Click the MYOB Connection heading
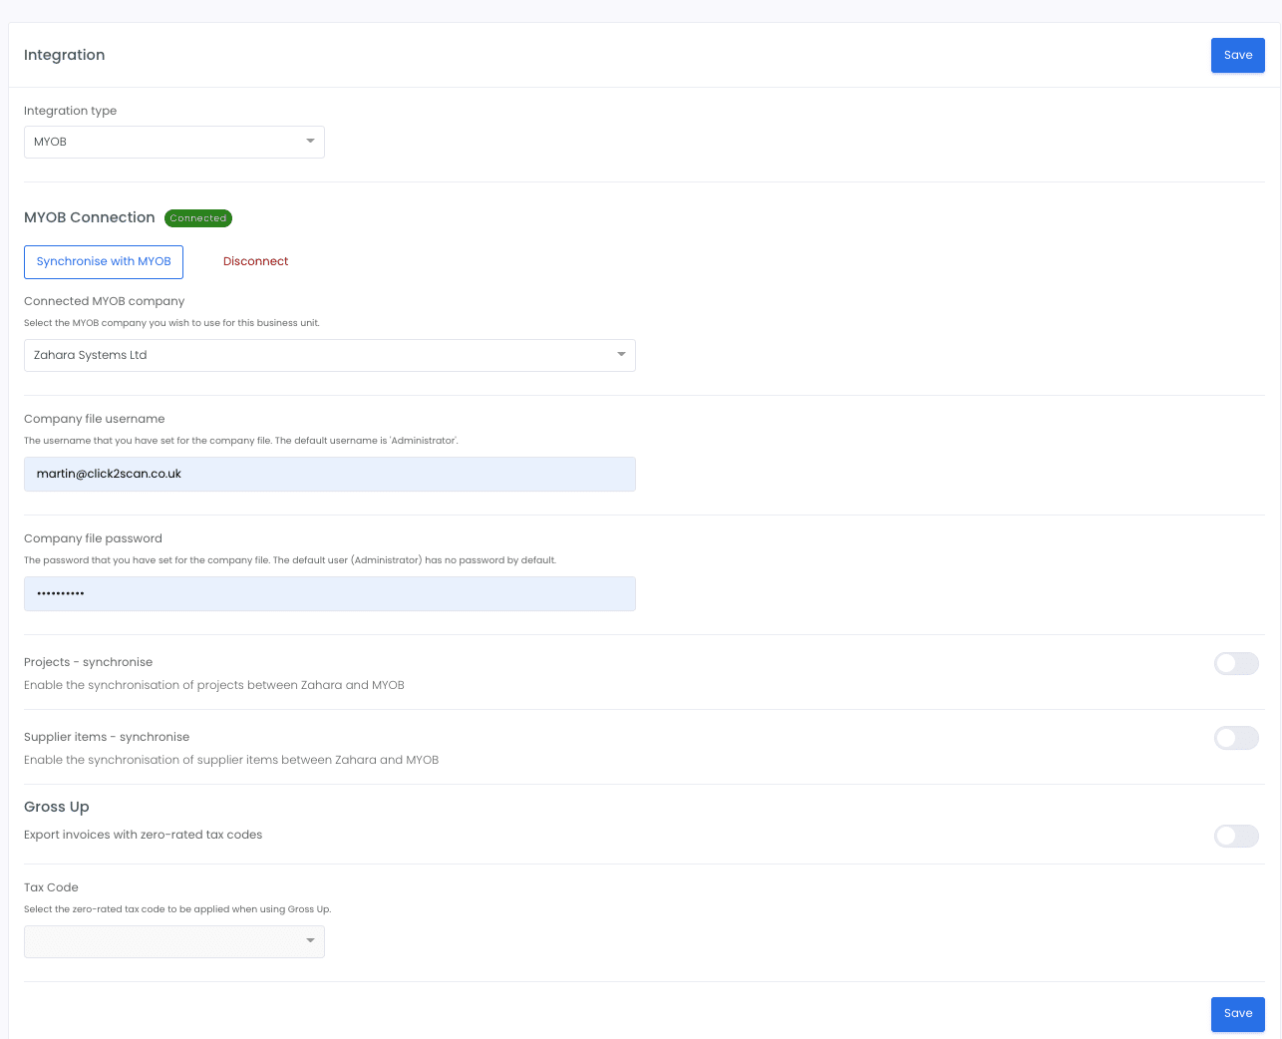1282x1039 pixels. tap(90, 217)
